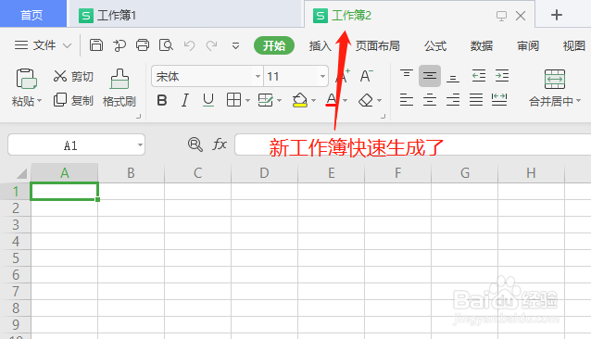The image size is (591, 339).
Task: Click the 合并居中 merge cells icon
Action: [555, 79]
